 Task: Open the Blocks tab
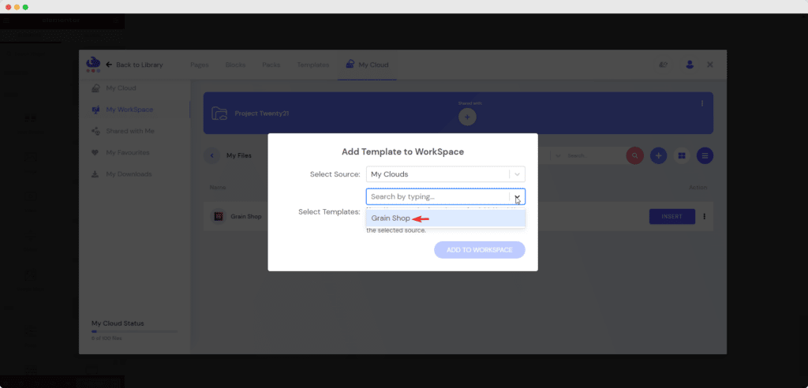click(x=235, y=65)
